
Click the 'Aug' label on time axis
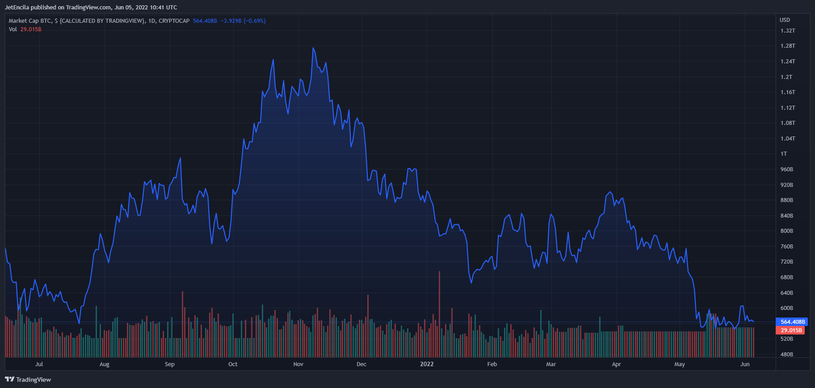104,364
